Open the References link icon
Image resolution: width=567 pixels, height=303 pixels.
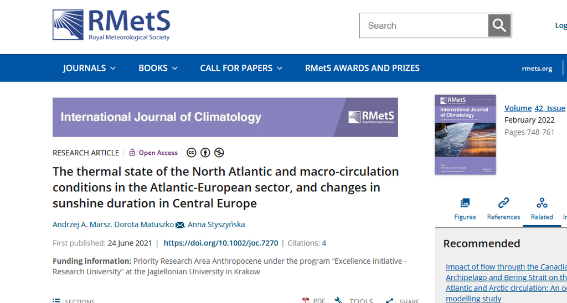coord(503,202)
